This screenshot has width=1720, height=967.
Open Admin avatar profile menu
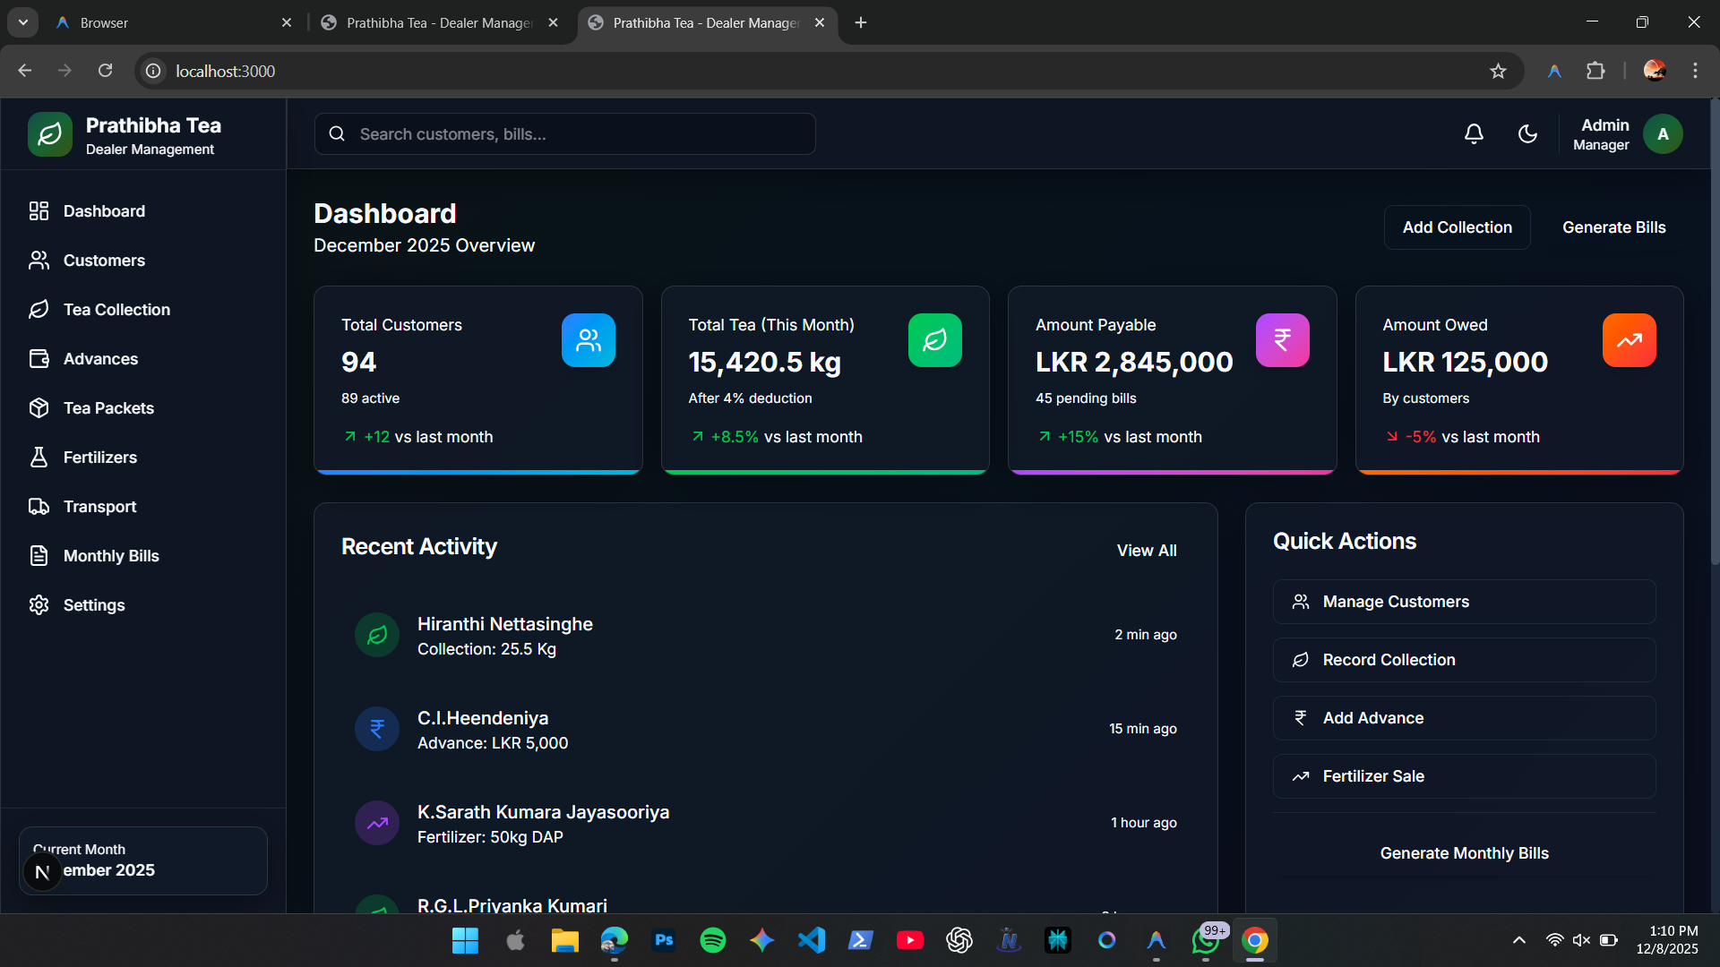pos(1663,134)
